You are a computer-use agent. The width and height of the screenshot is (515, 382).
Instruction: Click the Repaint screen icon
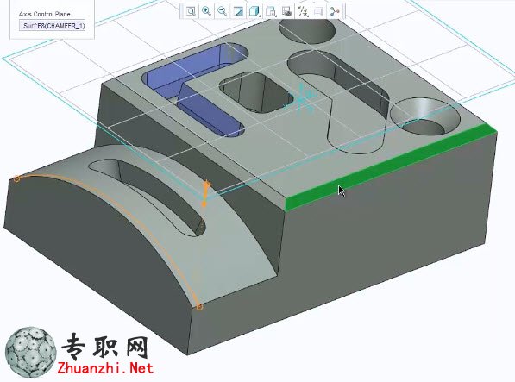point(238,11)
